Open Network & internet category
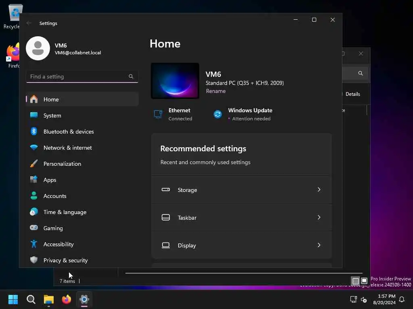 click(x=82, y=148)
